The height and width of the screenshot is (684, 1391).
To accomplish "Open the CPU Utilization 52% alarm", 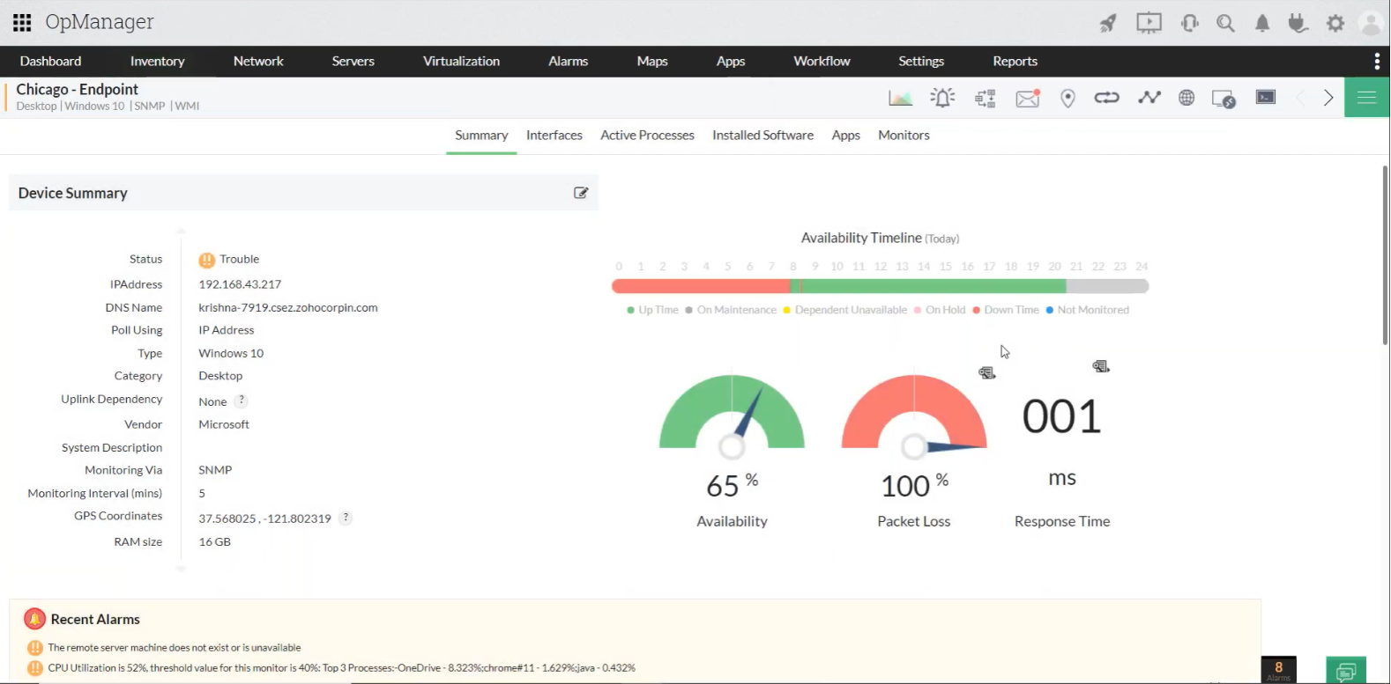I will pos(342,667).
